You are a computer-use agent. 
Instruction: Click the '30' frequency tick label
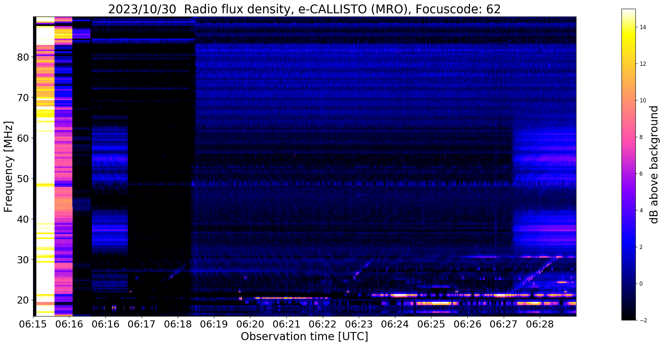23,260
